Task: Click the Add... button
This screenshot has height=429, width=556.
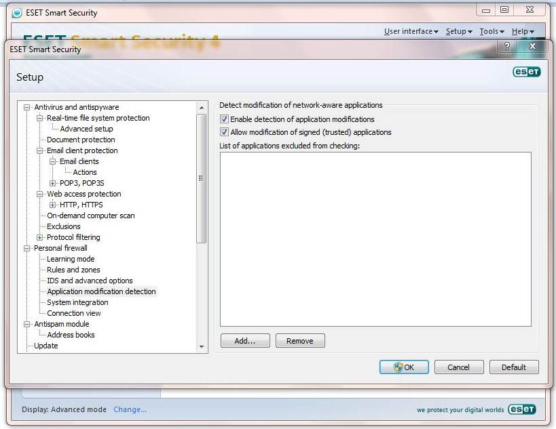Action: coord(245,340)
